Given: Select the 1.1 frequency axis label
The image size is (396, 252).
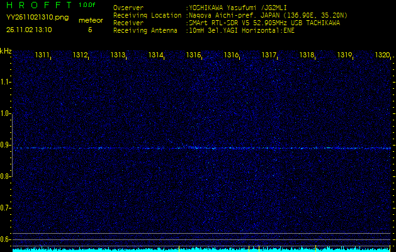Looking at the screenshot, I should click(x=6, y=82).
